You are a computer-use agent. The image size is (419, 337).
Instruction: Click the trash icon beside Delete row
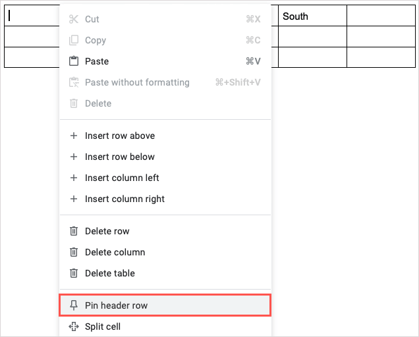pyautogui.click(x=74, y=231)
